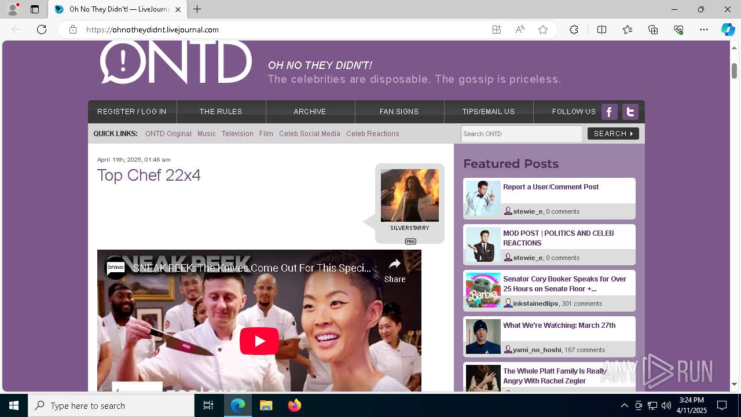Open the Archive menu item
Viewport: 741px width, 417px height.
(x=310, y=112)
